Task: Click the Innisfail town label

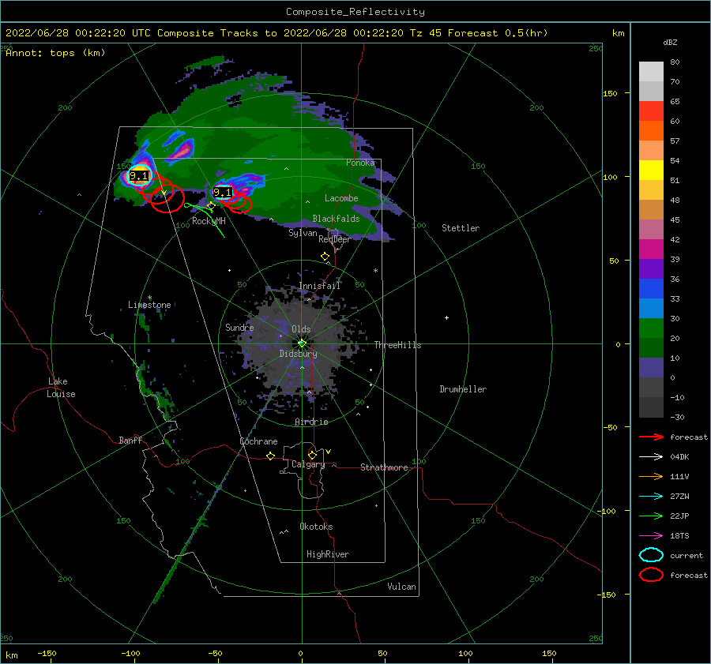Action: 319,286
